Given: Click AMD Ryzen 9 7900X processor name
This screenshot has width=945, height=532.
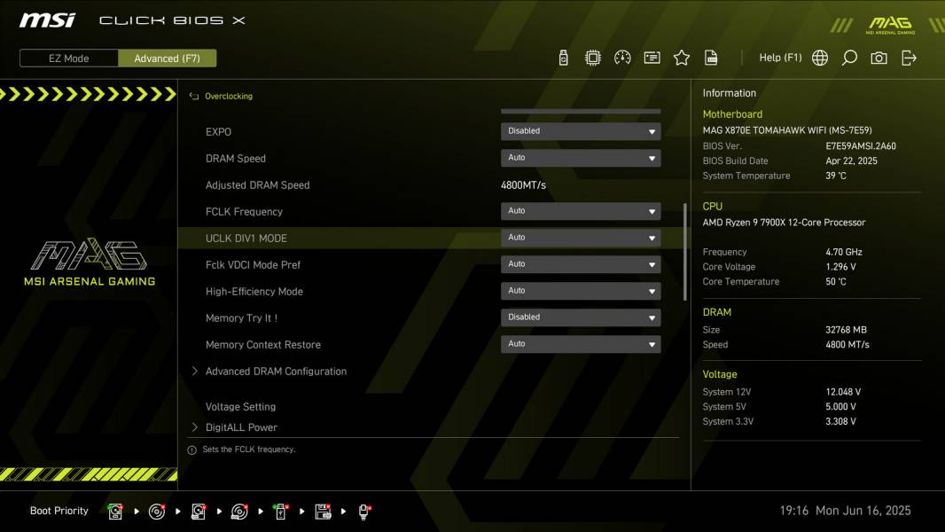Looking at the screenshot, I should (784, 223).
